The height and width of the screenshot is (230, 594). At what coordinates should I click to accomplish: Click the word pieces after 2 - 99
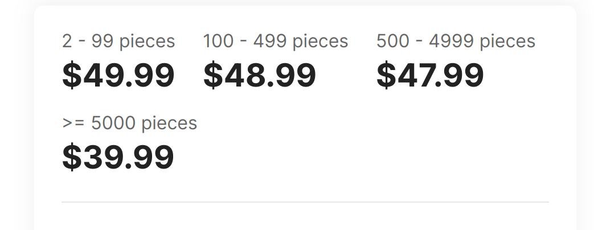point(148,42)
